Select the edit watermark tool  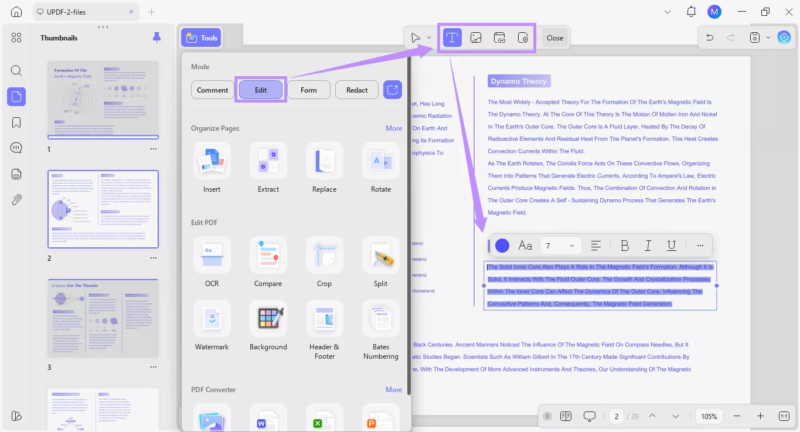522,38
